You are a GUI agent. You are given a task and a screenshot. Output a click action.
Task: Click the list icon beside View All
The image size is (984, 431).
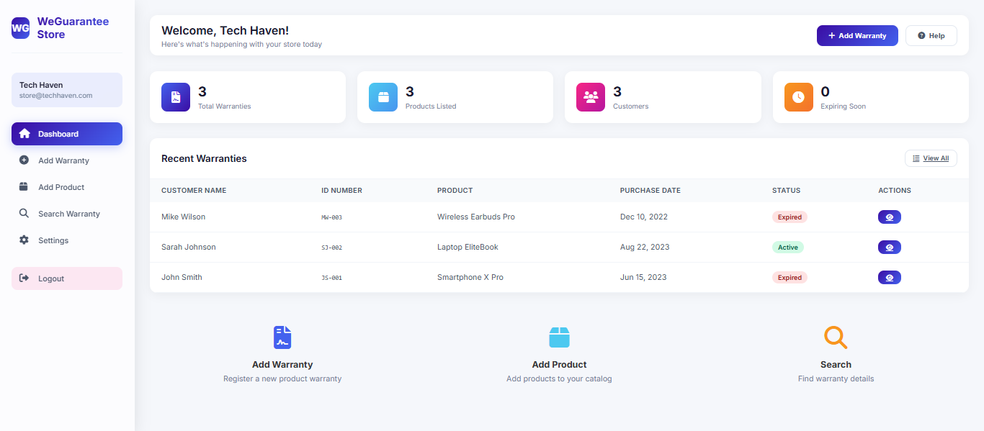916,158
